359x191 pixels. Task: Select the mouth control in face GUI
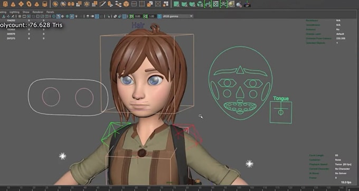240,107
